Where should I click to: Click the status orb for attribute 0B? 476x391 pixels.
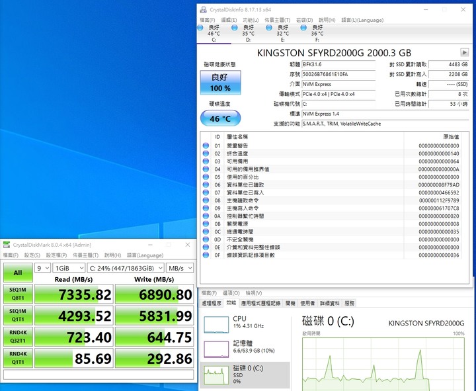coord(206,224)
